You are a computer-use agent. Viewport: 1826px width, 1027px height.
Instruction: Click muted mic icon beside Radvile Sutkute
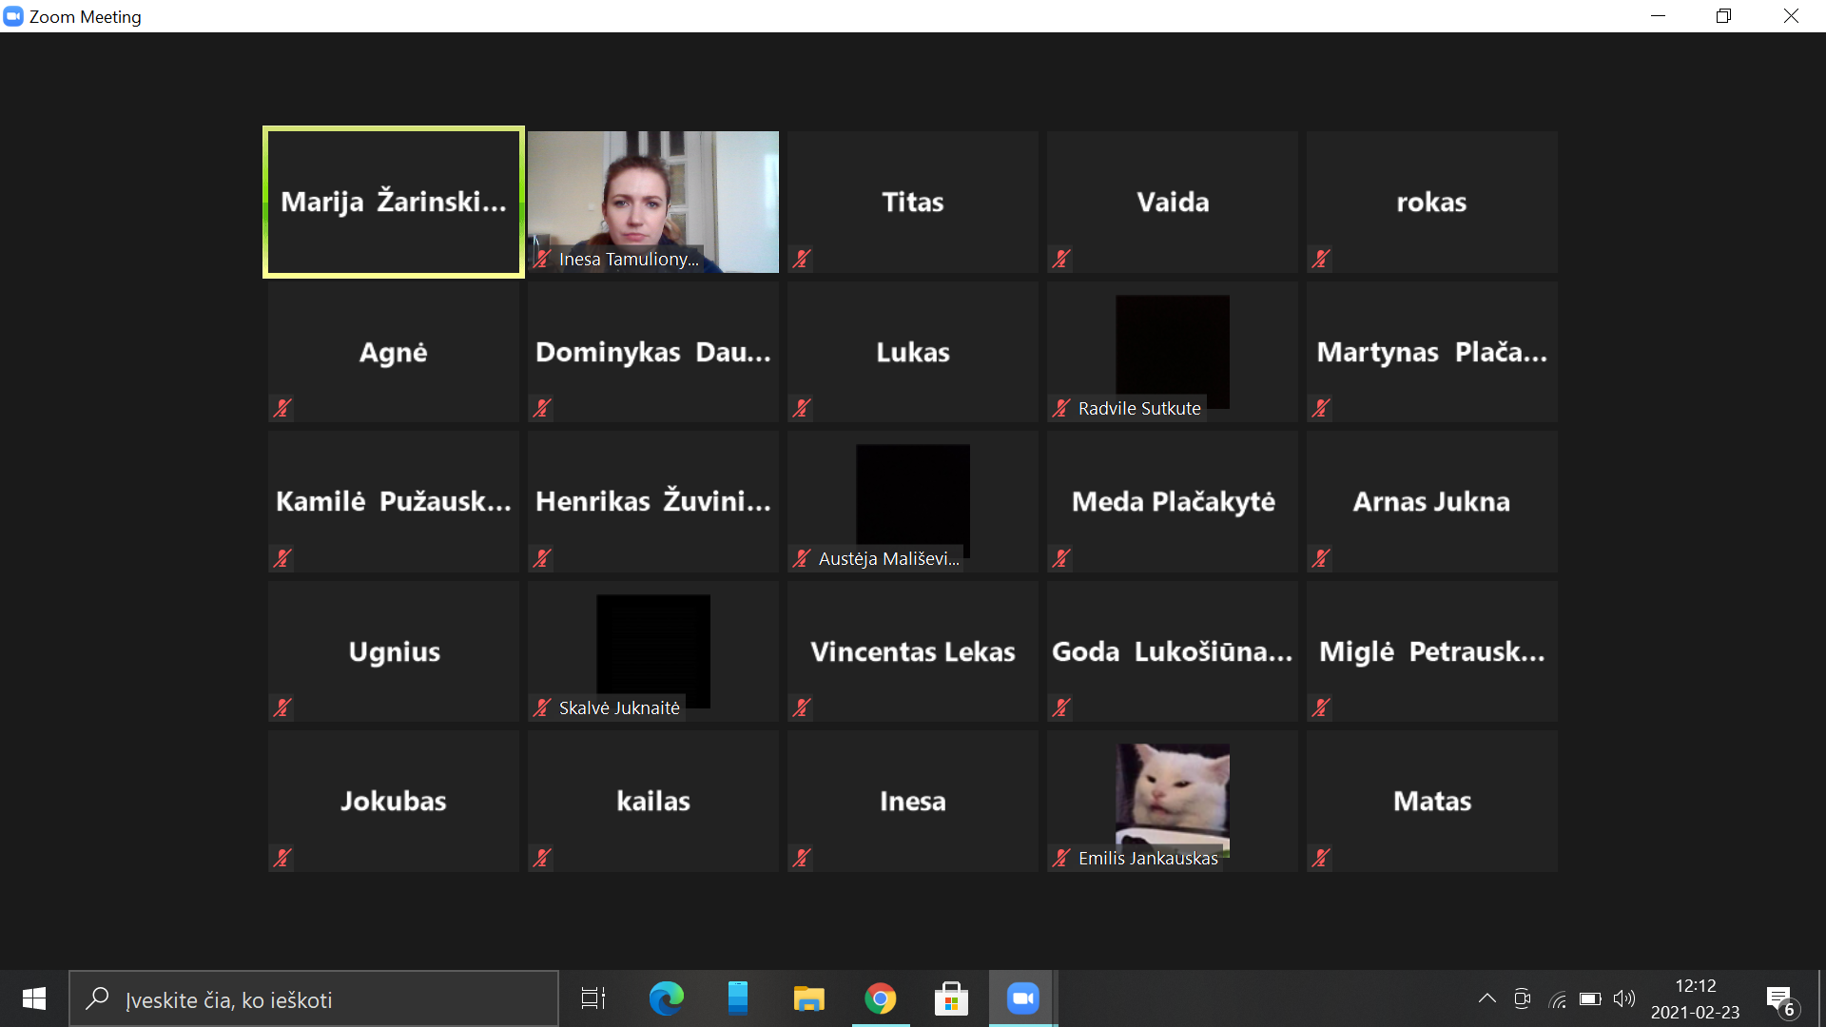[1061, 408]
